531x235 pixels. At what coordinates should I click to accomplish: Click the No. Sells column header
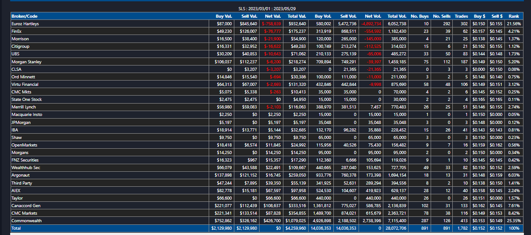click(x=443, y=16)
